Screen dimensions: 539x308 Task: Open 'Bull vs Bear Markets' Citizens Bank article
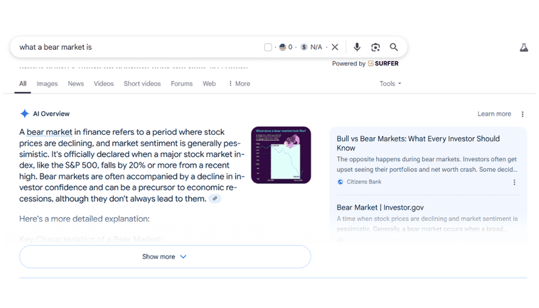[418, 144]
